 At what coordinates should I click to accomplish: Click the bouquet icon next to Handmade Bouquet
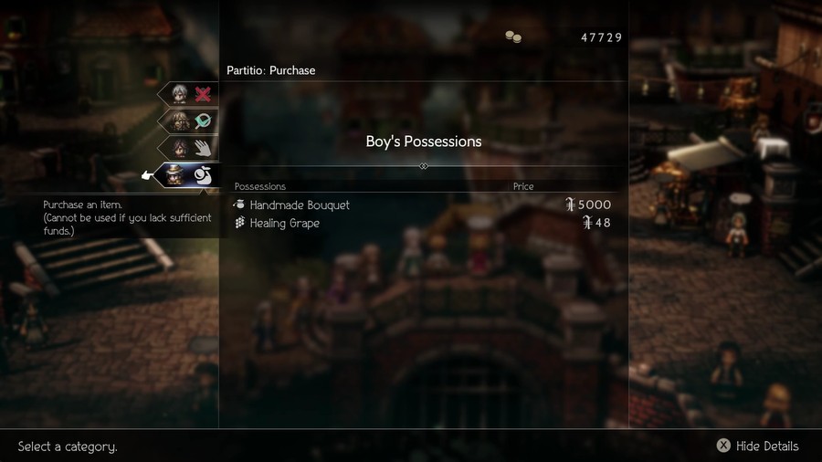pyautogui.click(x=239, y=205)
